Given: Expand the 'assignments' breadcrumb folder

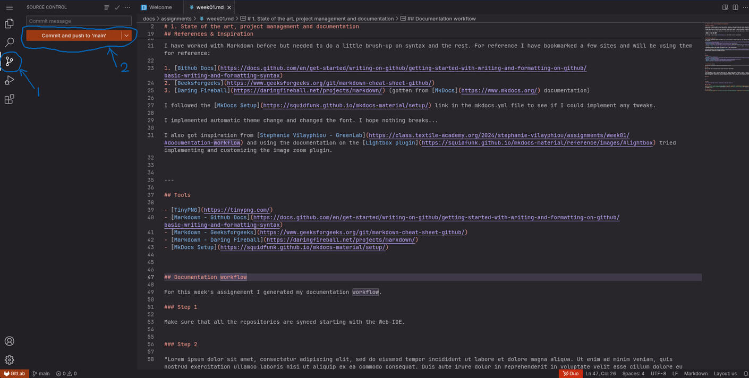Looking at the screenshot, I should point(176,19).
